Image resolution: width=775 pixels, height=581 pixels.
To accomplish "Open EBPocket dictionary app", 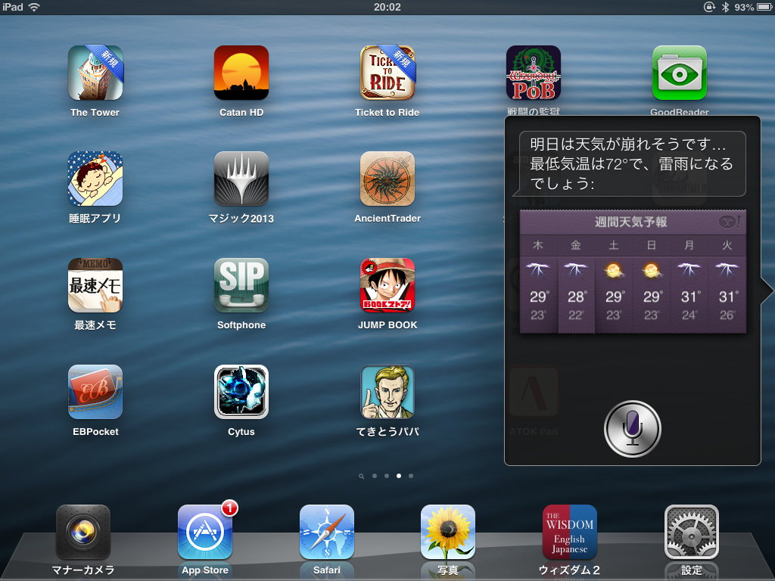I will (95, 393).
